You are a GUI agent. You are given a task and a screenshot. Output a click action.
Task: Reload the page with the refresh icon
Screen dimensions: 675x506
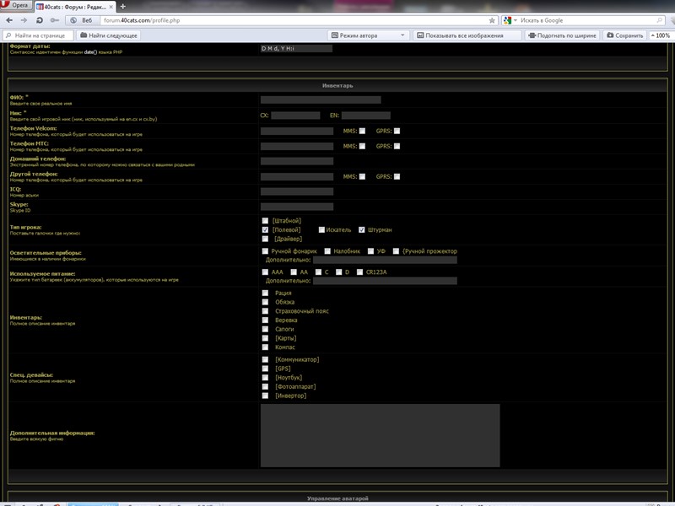[39, 20]
